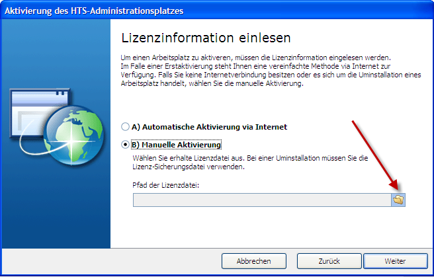Go back with the Zurück button
The width and height of the screenshot is (434, 277).
329,261
